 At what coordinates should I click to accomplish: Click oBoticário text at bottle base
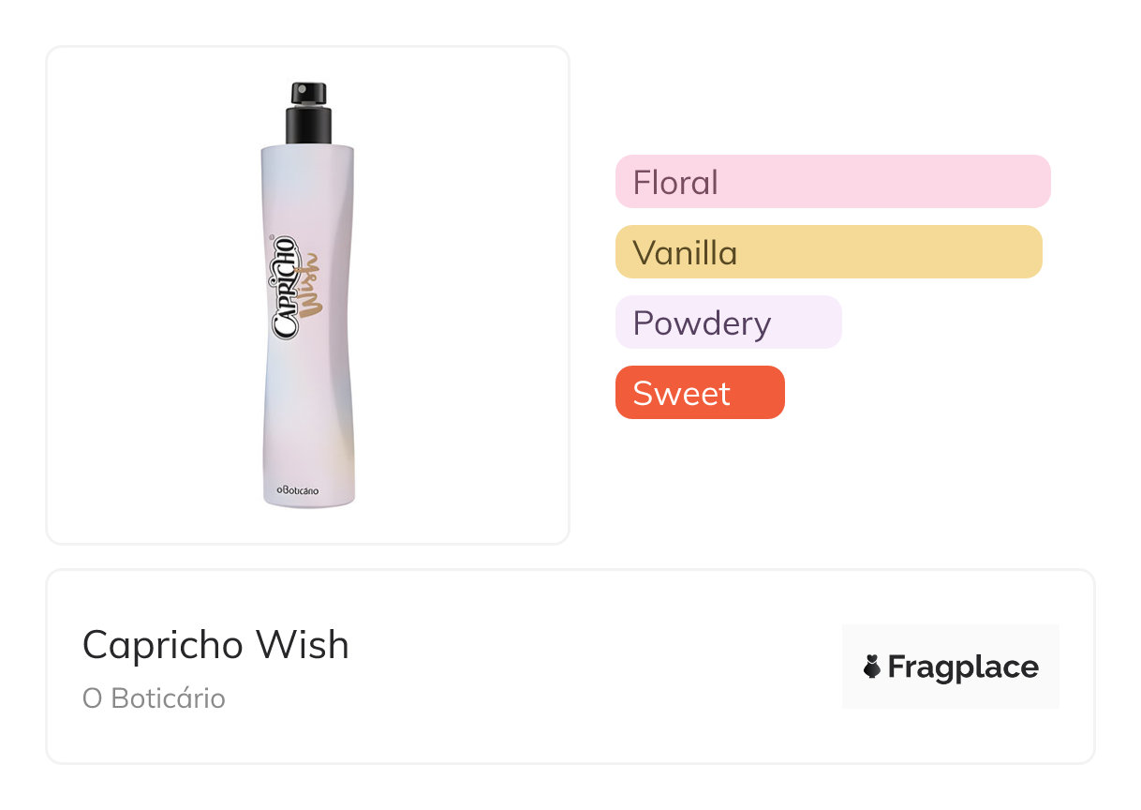click(297, 490)
